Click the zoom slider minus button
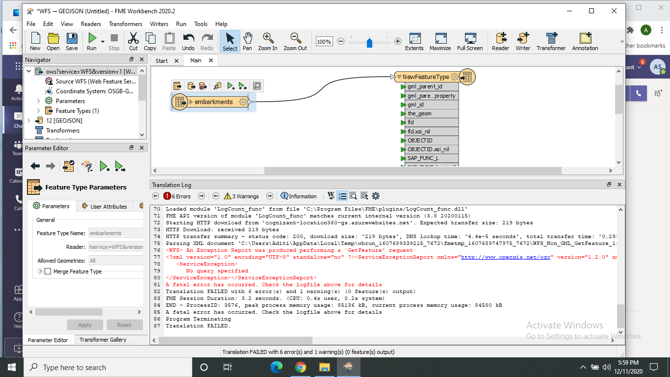This screenshot has height=377, width=670. 341,42
